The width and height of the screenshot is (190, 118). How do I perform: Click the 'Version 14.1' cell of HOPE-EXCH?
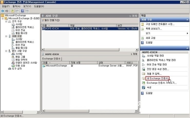128,29
